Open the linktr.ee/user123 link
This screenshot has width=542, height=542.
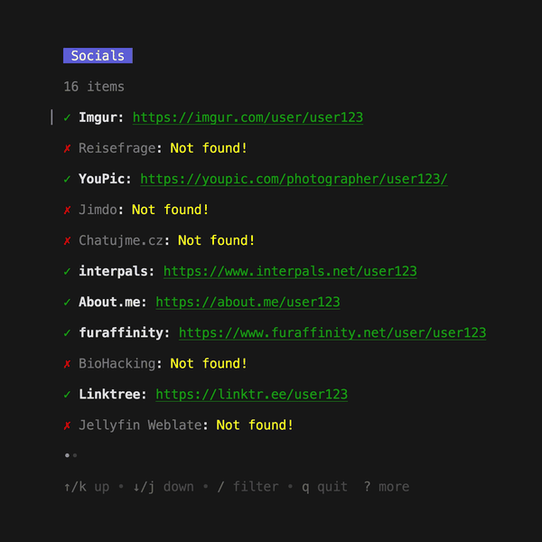[x=251, y=394]
